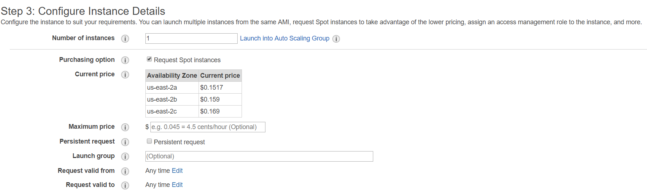The width and height of the screenshot is (647, 192).
Task: Select the us-east-2c availability zone row
Action: (x=193, y=111)
